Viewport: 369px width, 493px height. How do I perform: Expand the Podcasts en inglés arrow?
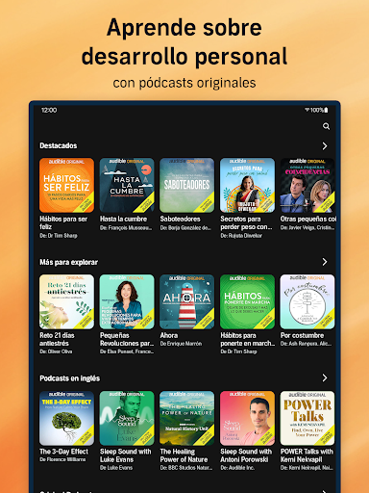point(325,377)
